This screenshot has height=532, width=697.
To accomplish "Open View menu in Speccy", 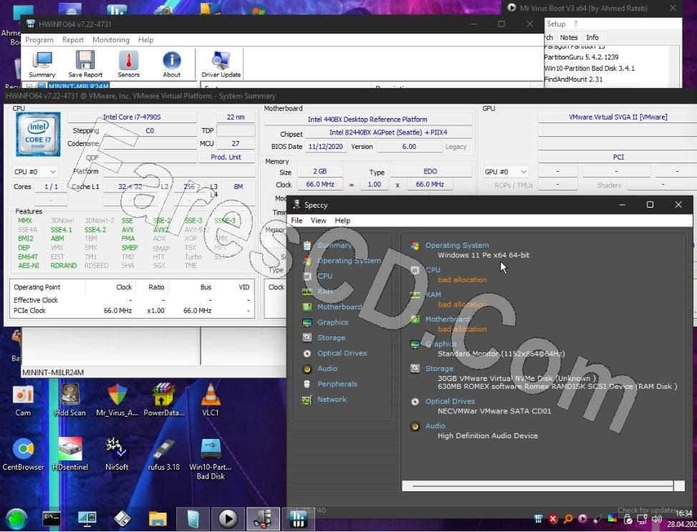I will 318,221.
